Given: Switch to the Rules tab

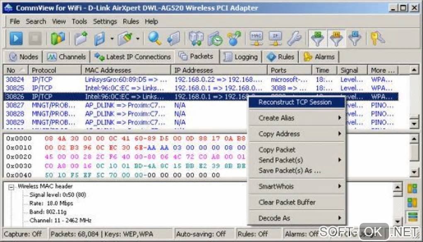Looking at the screenshot, I should (280, 57).
